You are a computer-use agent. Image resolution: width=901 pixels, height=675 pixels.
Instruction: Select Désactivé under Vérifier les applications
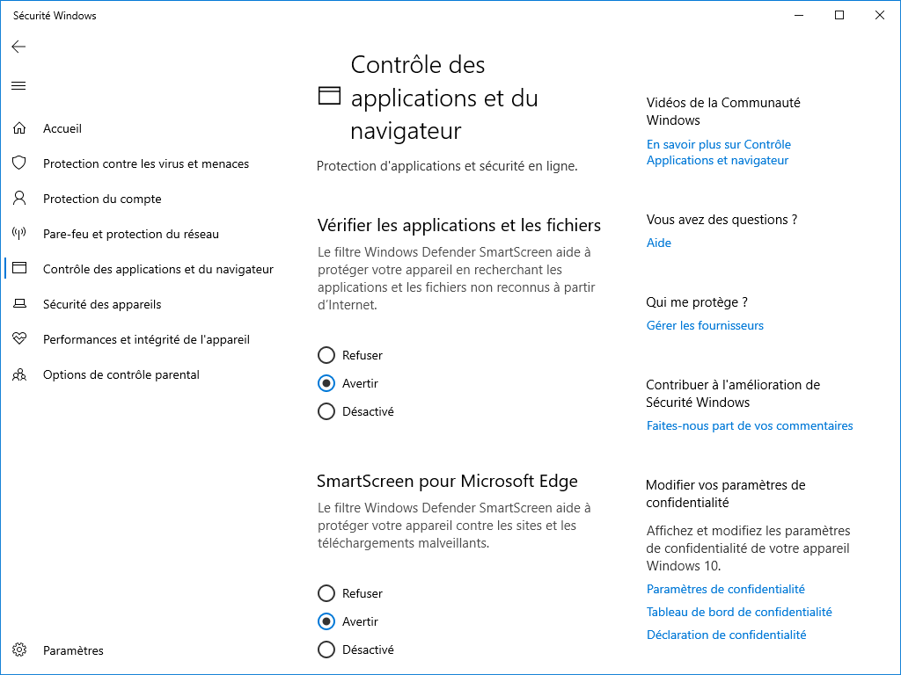326,411
